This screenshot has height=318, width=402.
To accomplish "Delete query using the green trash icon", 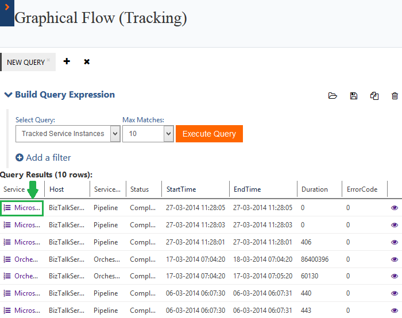I will click(395, 96).
